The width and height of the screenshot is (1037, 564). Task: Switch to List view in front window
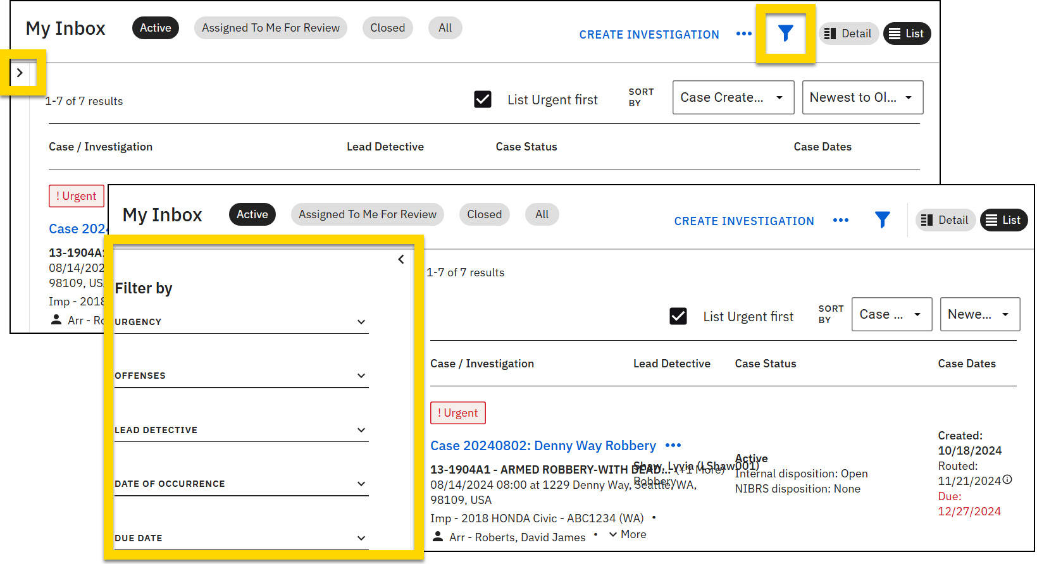click(1003, 220)
